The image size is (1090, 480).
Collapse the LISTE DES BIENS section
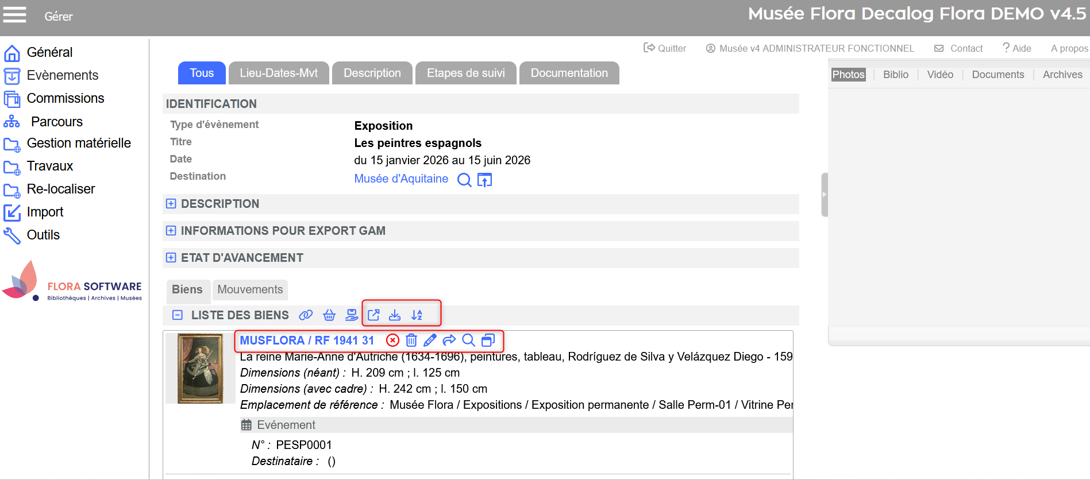[x=178, y=315]
